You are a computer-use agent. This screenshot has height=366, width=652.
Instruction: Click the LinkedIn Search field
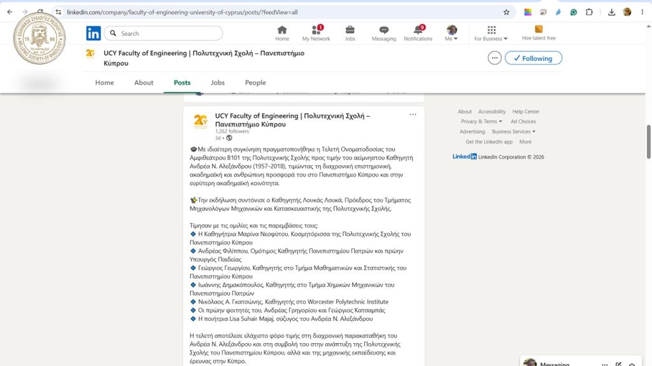[x=164, y=33]
